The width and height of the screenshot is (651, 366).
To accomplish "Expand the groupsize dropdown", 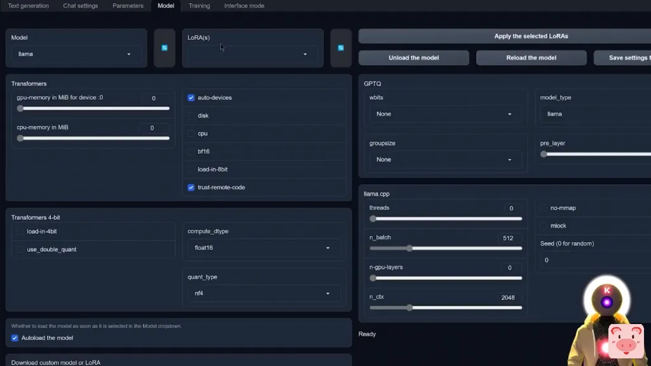I will (x=445, y=159).
